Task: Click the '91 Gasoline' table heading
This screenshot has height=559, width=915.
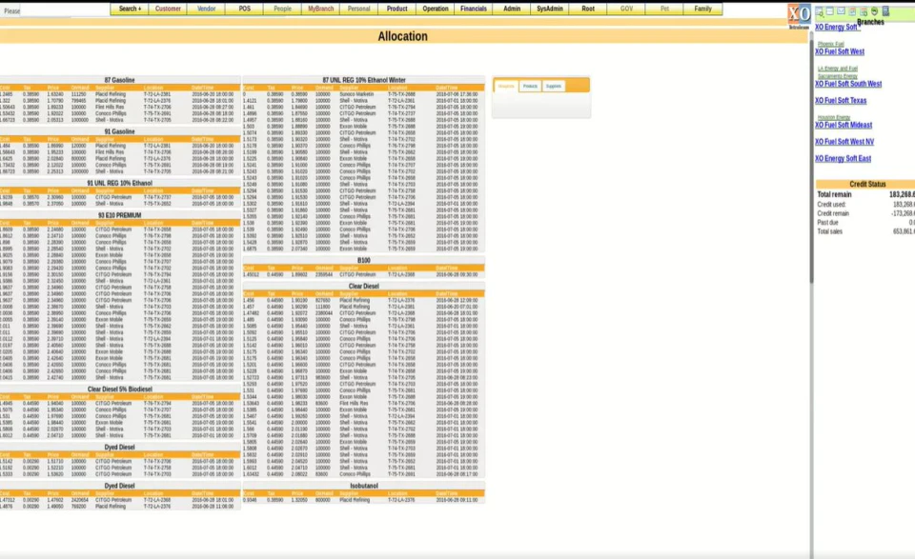Action: click(x=120, y=131)
